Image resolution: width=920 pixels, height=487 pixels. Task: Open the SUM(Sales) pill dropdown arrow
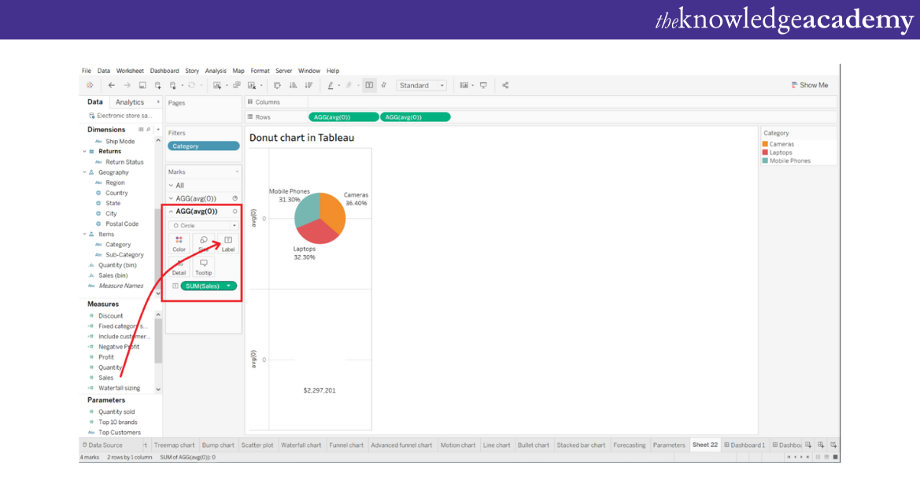point(229,286)
